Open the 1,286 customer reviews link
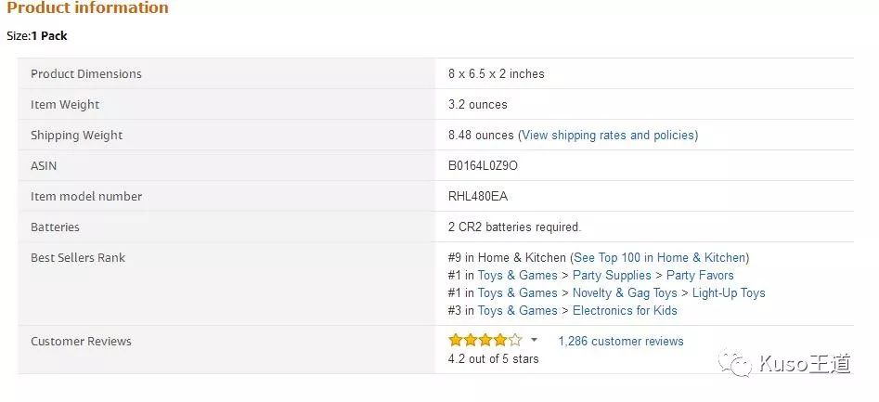Screen dimensions: 879x402 [621, 341]
